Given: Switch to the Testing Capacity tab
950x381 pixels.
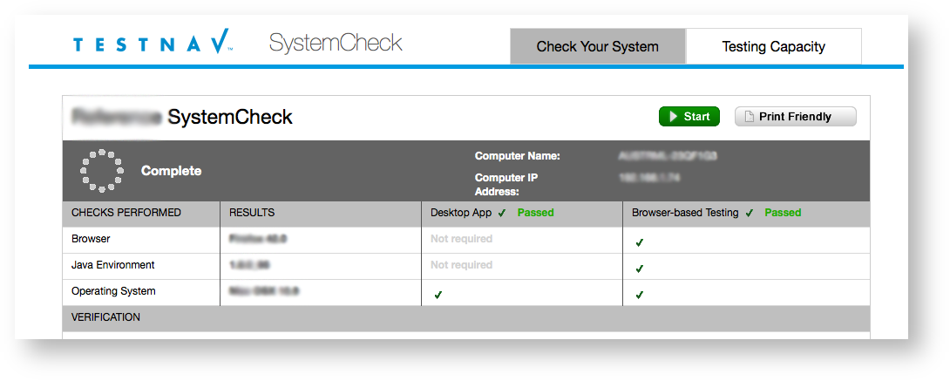Looking at the screenshot, I should (773, 46).
